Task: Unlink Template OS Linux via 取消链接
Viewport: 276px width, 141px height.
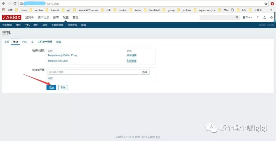Action: (132, 61)
